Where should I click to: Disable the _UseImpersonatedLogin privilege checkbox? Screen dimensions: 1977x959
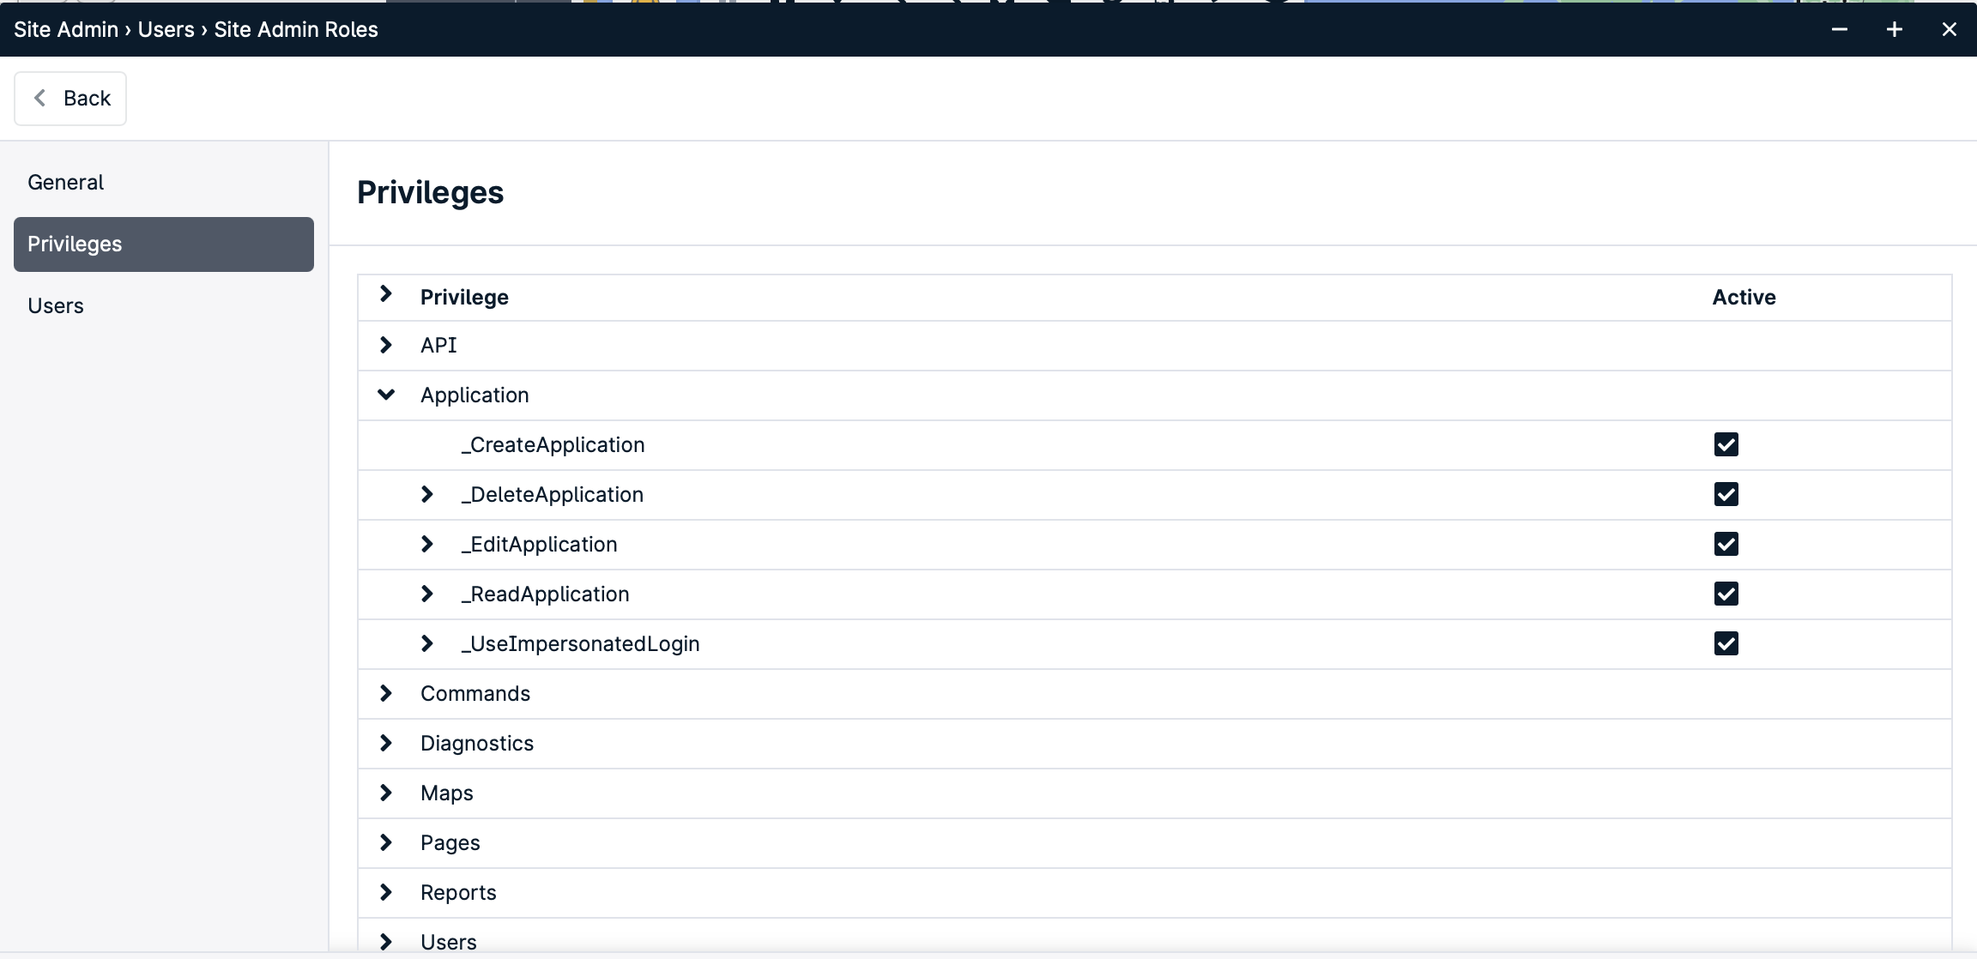coord(1726,643)
